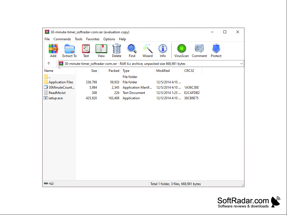Click the archive path text field
This screenshot has height=215, width=287.
tap(151, 64)
